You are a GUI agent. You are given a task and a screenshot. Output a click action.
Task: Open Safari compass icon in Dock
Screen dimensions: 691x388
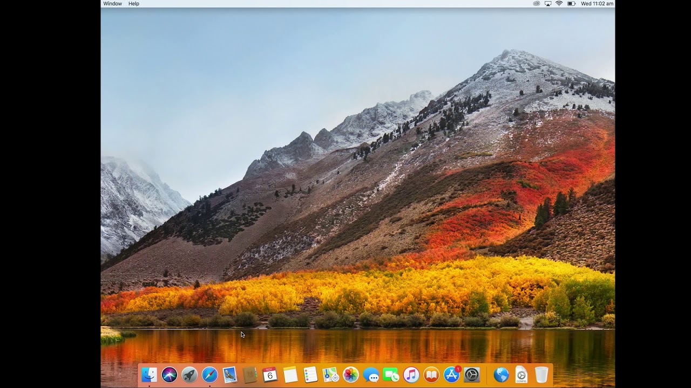pyautogui.click(x=209, y=375)
